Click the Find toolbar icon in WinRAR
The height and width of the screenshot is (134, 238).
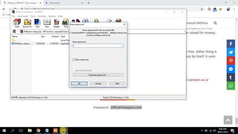click(66, 23)
